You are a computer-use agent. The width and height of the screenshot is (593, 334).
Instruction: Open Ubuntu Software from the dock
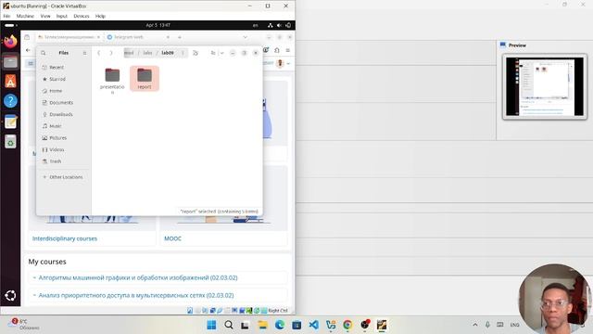click(x=10, y=81)
